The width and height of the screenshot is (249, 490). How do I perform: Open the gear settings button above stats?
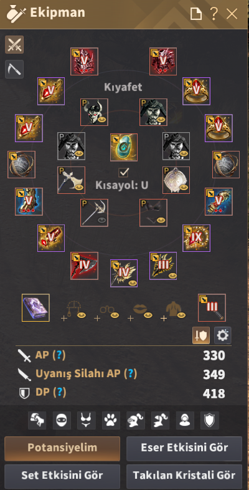click(223, 335)
